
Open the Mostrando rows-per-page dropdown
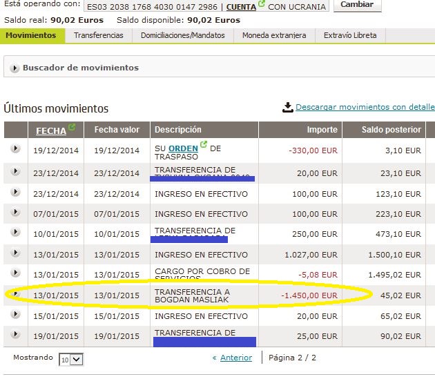[70, 360]
